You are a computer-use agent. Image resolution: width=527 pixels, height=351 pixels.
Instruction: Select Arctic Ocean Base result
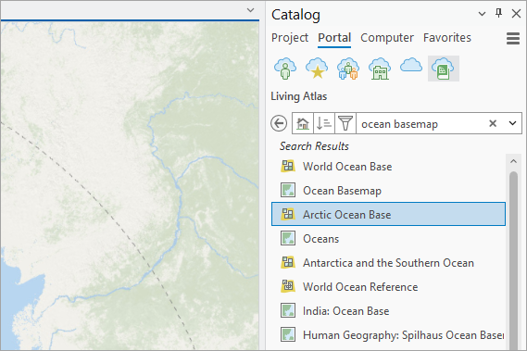pos(388,214)
